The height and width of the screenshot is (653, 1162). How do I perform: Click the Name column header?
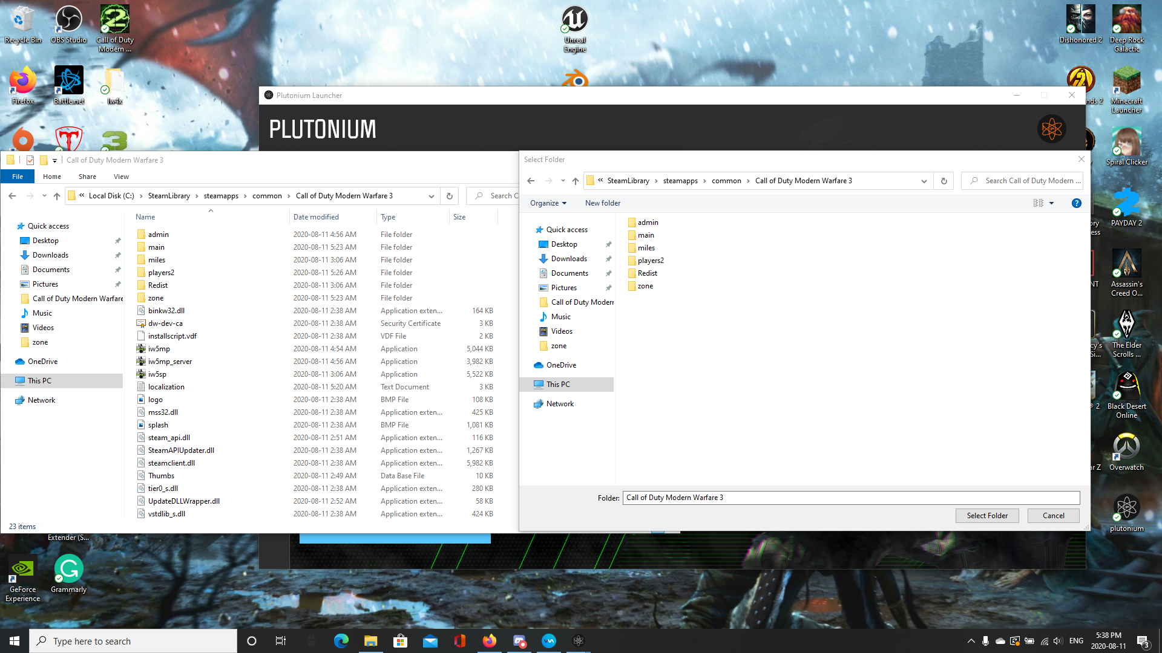(x=145, y=217)
